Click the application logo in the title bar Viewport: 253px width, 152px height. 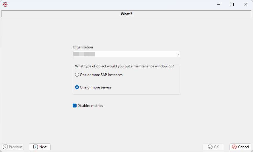[5, 4]
